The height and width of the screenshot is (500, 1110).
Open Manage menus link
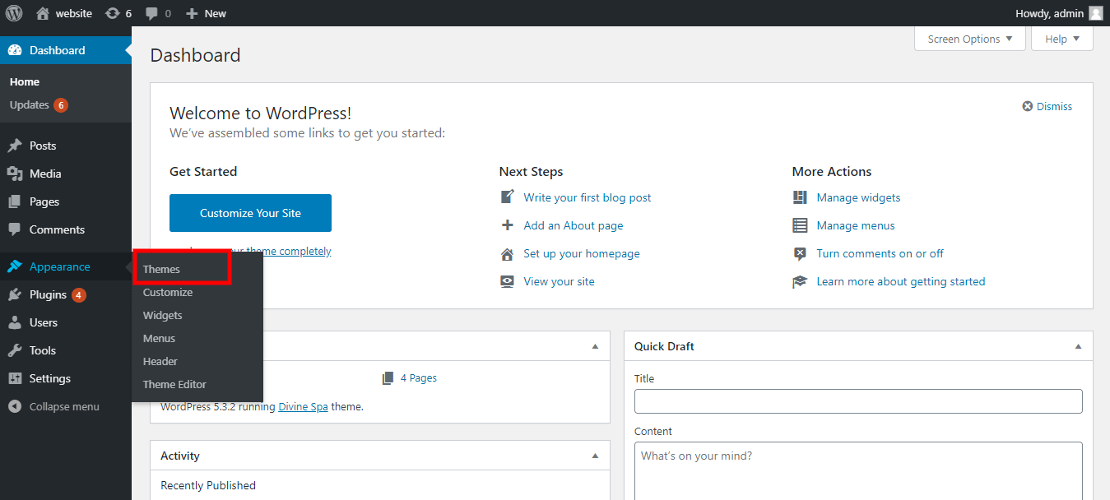856,225
